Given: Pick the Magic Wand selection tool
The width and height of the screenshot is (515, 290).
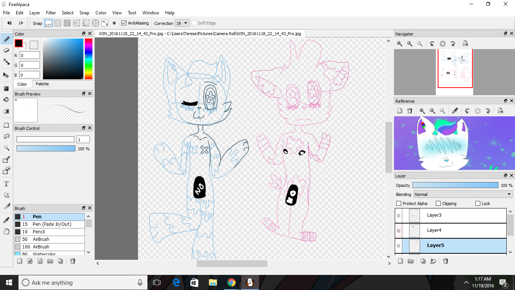Looking at the screenshot, I should click(x=6, y=148).
